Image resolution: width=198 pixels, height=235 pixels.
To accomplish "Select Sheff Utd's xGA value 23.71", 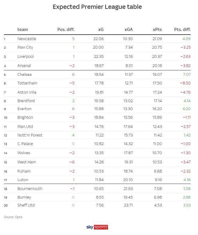I will click(x=128, y=205).
